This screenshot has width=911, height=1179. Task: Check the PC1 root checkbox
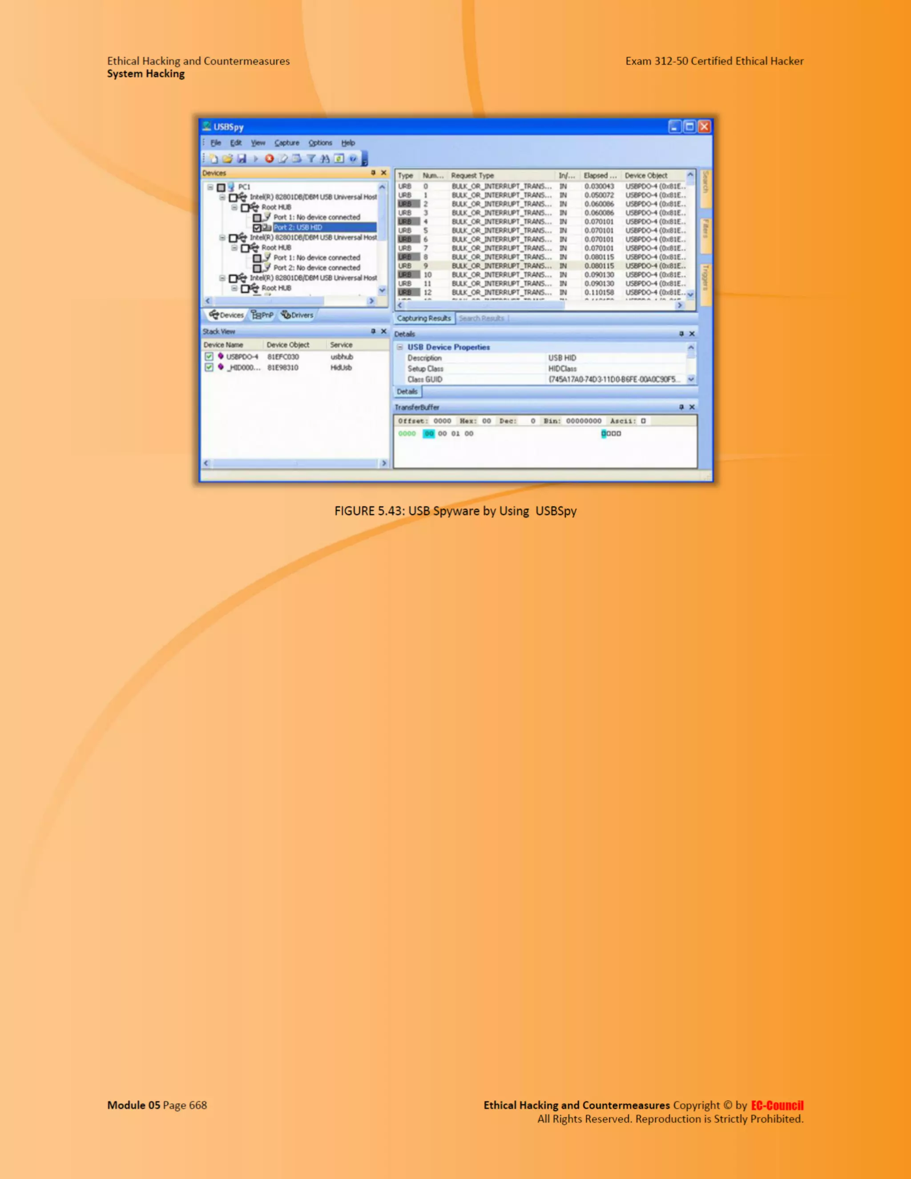[221, 187]
